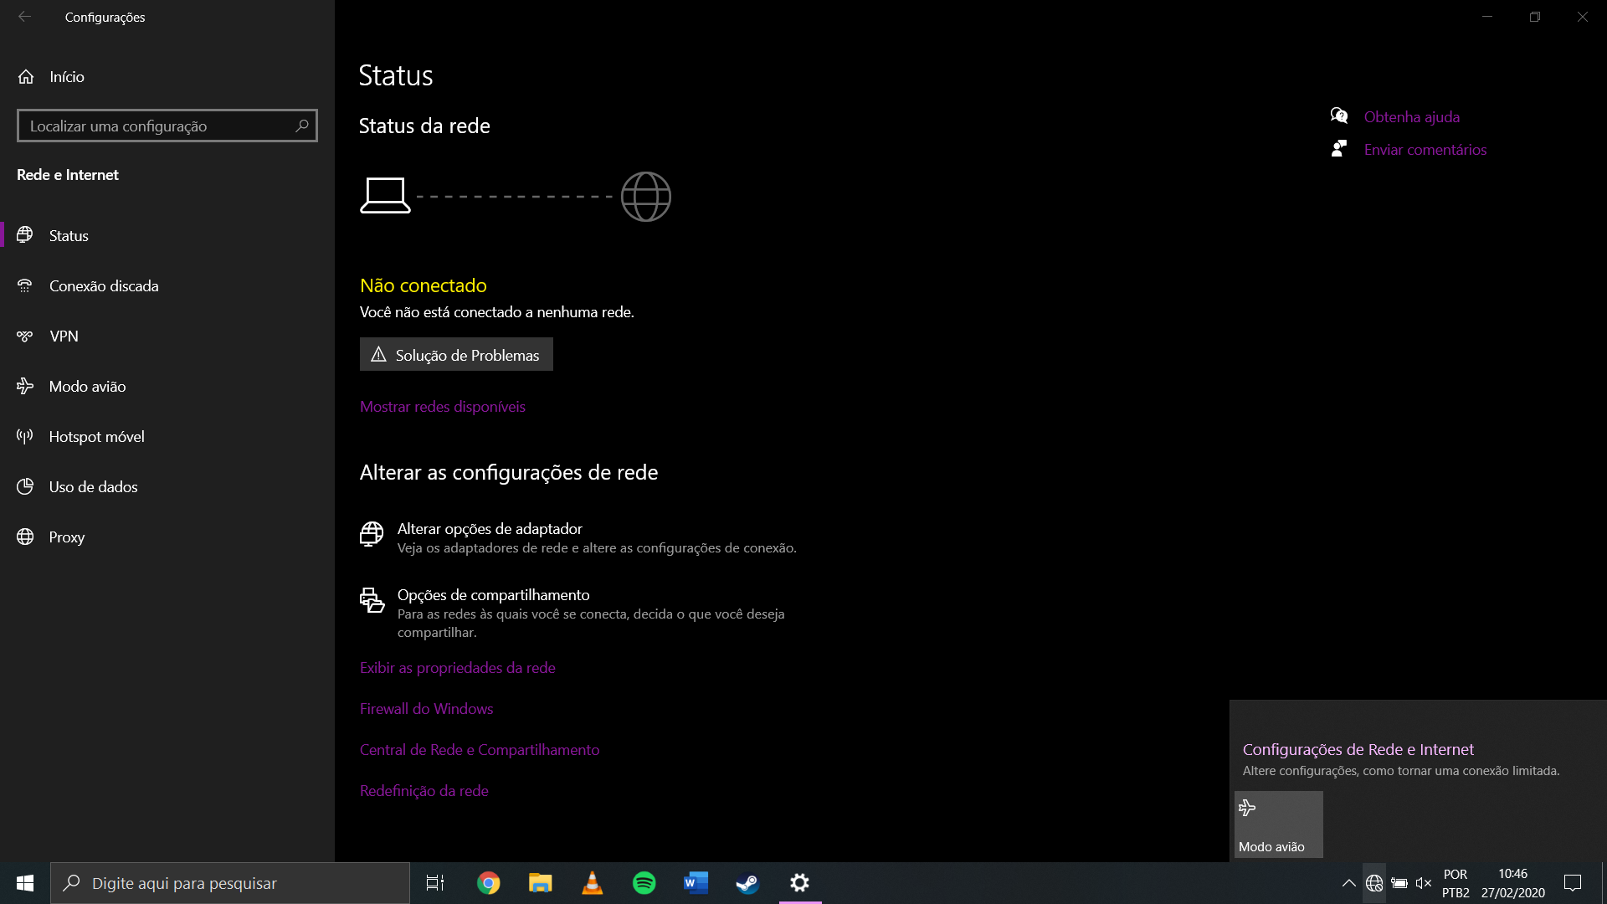Open the Redefinição da rede link
1607x904 pixels.
[424, 790]
